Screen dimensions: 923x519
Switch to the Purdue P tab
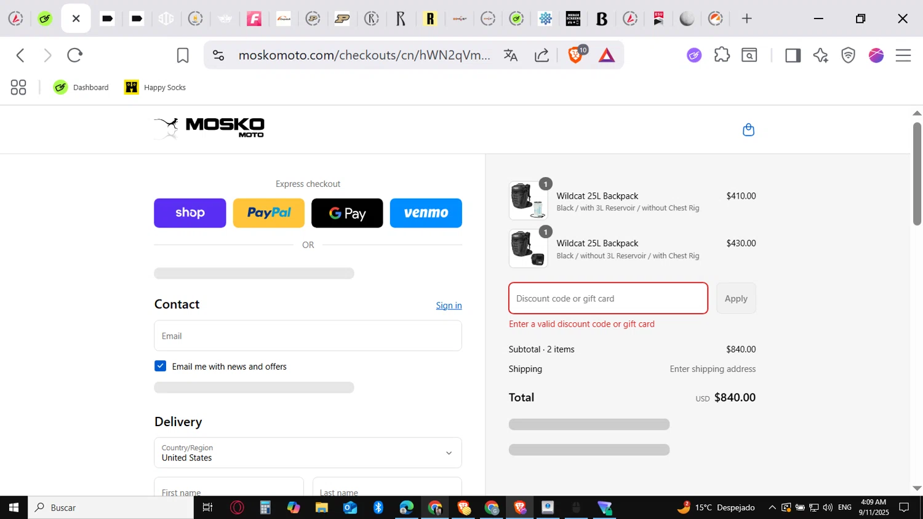click(342, 18)
